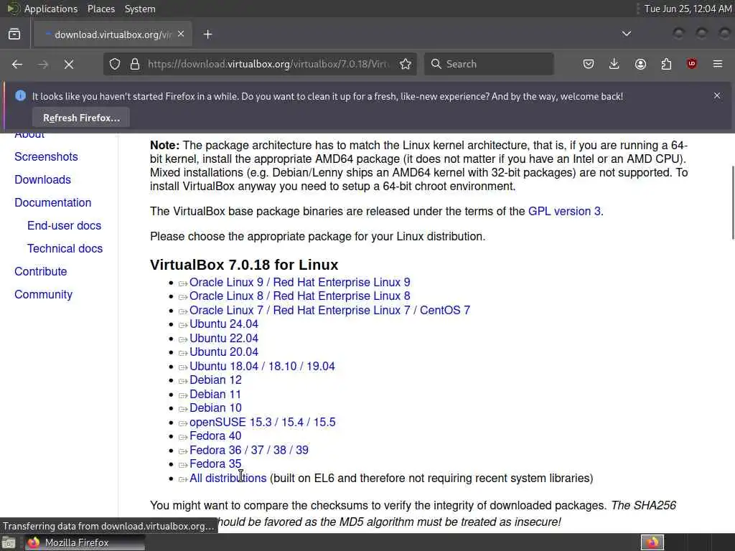Download openSUSE 15.3 / 15.4 / 15.5 package
Viewport: 735px width, 551px height.
click(263, 422)
